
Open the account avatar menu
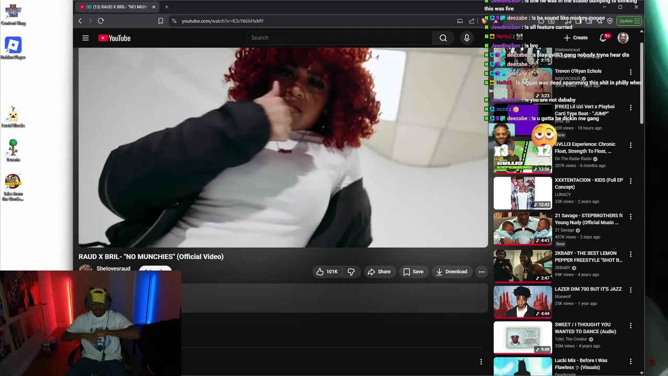(x=623, y=38)
